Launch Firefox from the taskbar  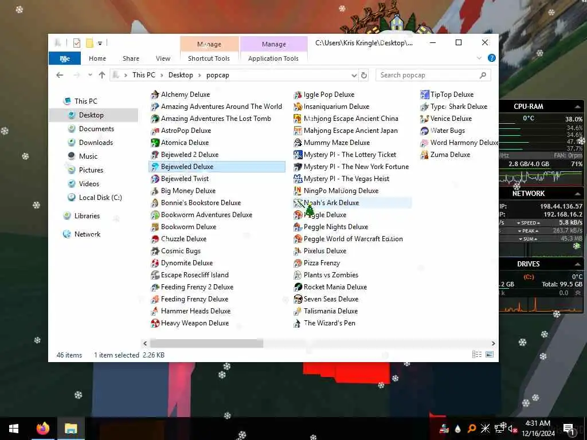coord(43,429)
